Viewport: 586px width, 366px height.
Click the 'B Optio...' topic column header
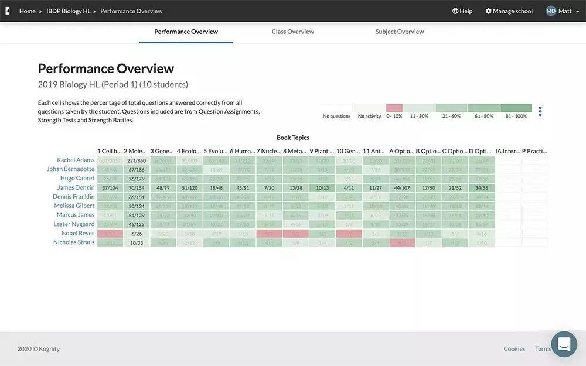tap(428, 151)
